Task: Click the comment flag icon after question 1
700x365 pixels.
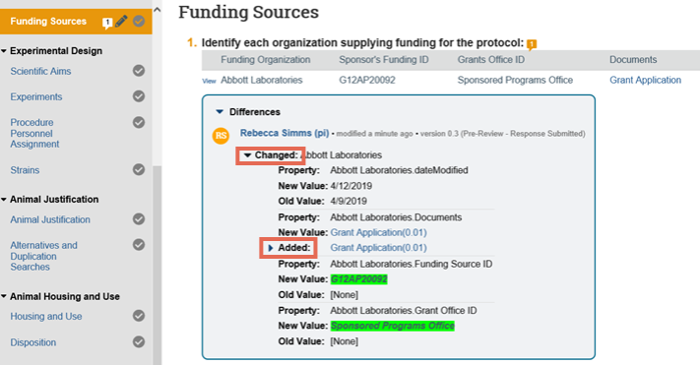Action: (x=532, y=44)
